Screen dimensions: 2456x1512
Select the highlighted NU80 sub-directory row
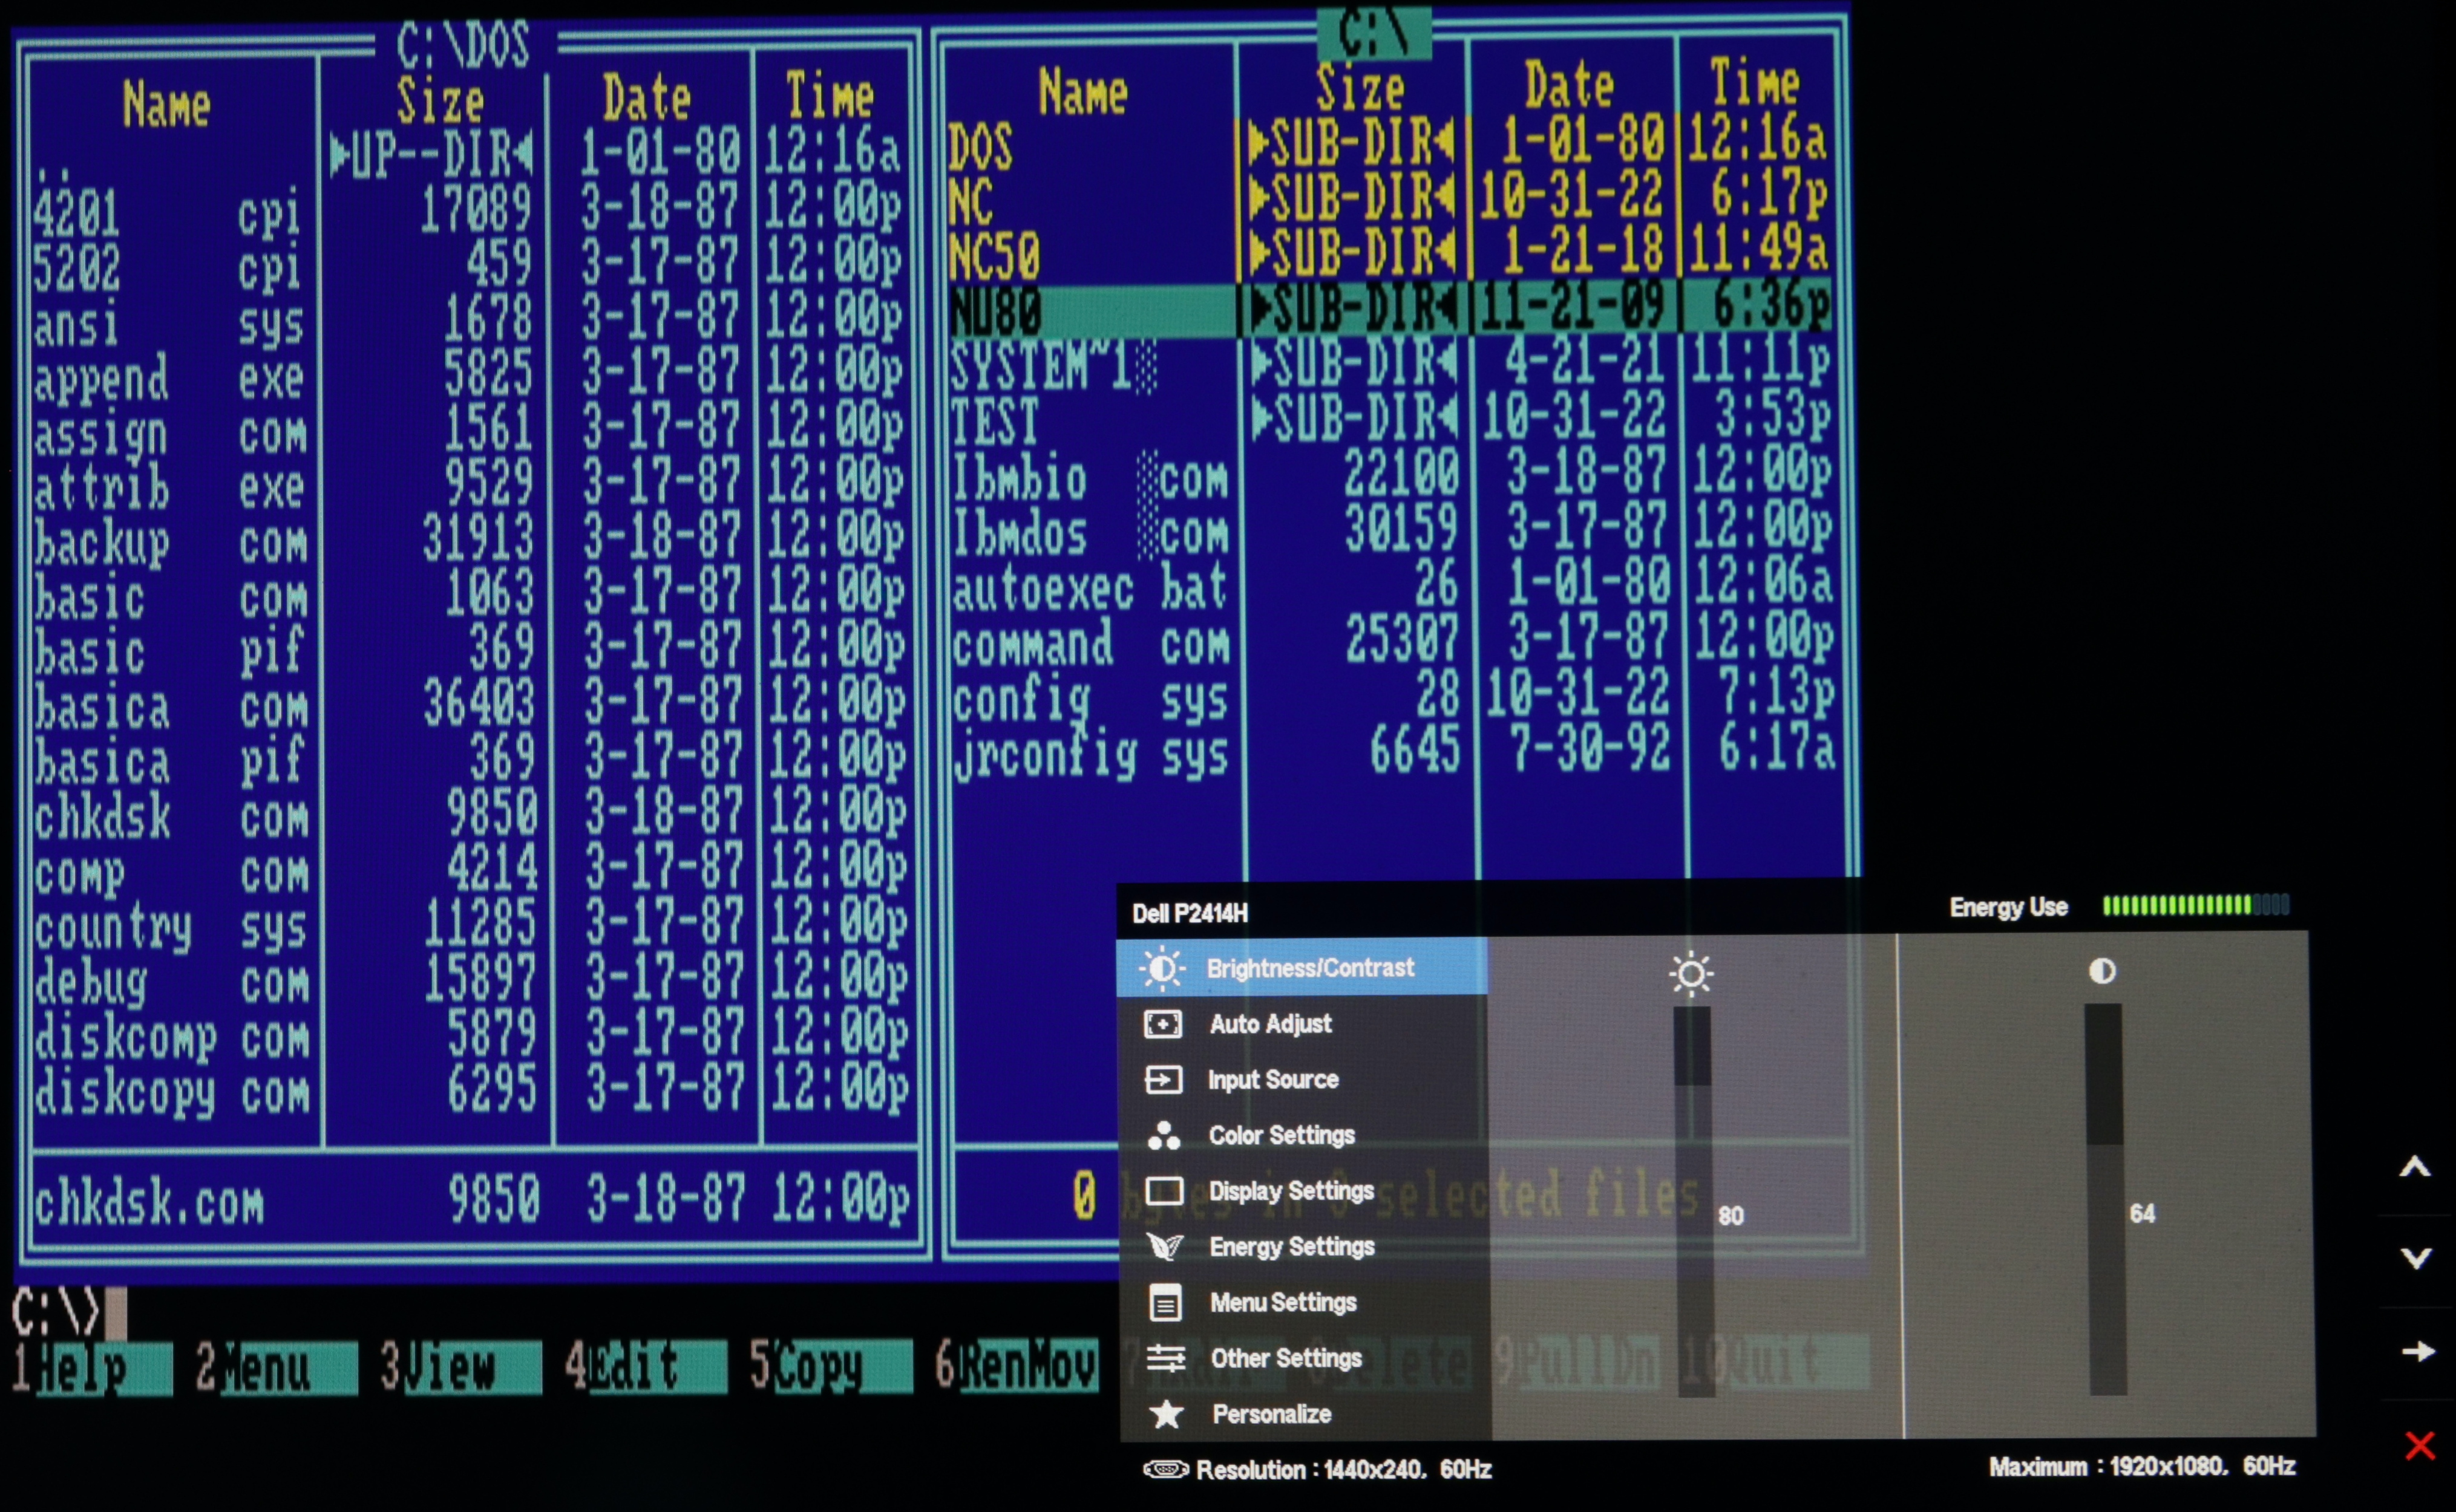[1390, 310]
